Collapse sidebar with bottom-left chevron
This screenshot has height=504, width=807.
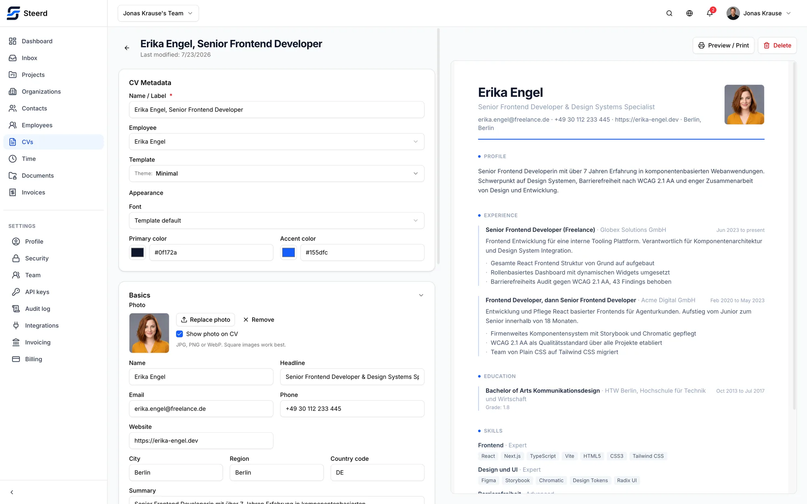pos(12,492)
